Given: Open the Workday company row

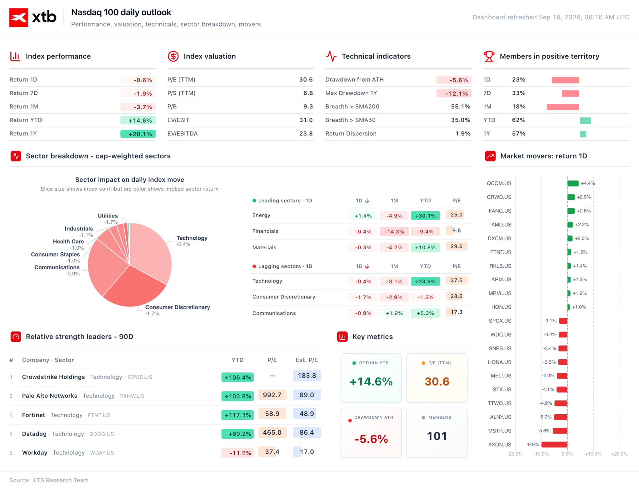Looking at the screenshot, I should pyautogui.click(x=167, y=453).
